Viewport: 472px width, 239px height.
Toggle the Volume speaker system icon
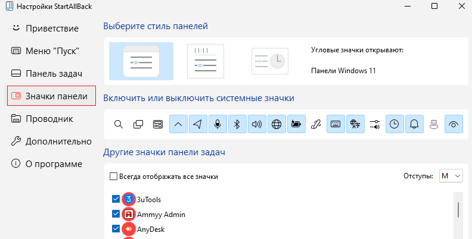pos(257,124)
